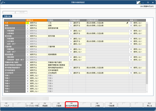Go to next screen with F5 次画面
Screen dimensions: 156x111
point(59,105)
